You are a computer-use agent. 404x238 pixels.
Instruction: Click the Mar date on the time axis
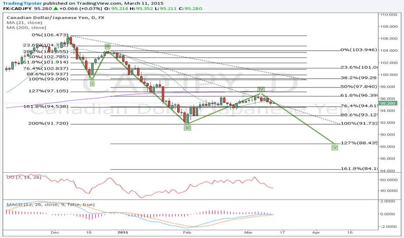click(x=248, y=232)
